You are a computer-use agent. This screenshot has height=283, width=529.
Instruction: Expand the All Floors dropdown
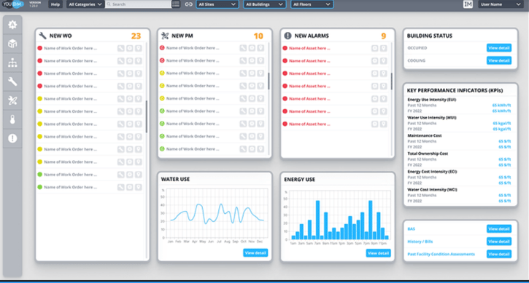(x=312, y=4)
